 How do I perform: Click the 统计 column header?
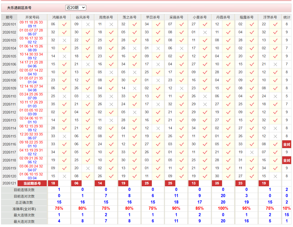[287, 17]
